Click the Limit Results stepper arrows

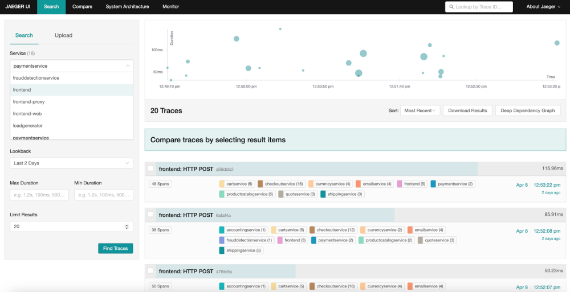click(127, 227)
